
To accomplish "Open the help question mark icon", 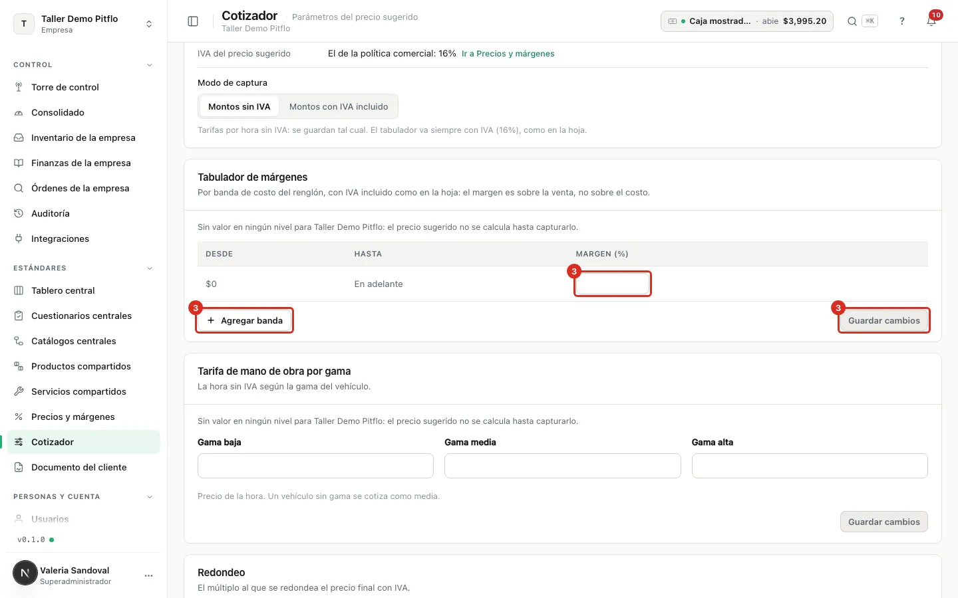I will coord(902,21).
